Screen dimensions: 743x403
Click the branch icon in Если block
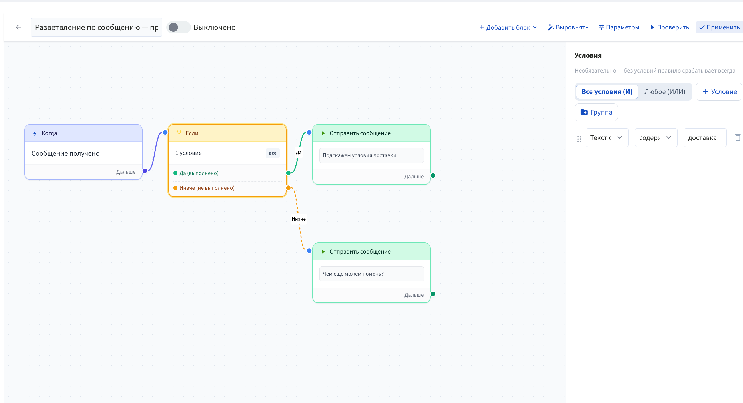point(179,133)
